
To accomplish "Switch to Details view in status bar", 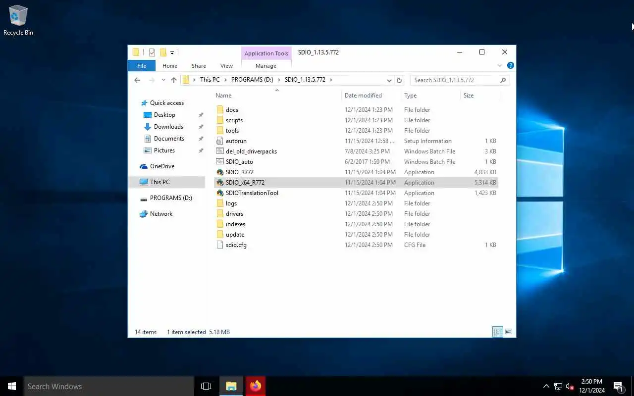I will tap(498, 332).
